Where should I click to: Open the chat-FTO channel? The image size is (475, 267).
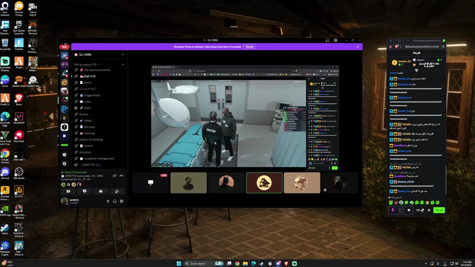click(89, 76)
